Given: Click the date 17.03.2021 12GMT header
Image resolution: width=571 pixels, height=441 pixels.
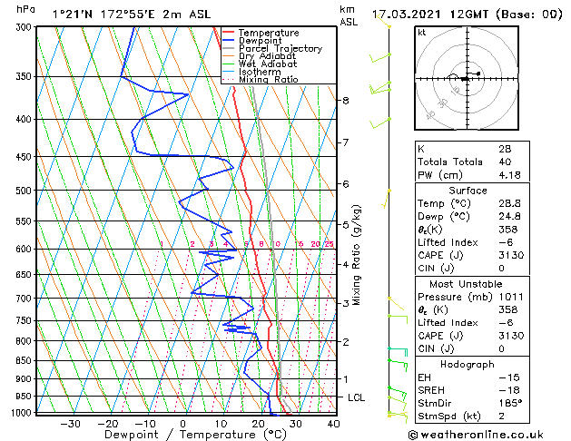Looking at the screenshot, I should [x=429, y=15].
